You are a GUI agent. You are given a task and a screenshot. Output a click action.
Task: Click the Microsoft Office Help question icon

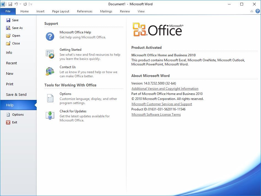coord(50,36)
